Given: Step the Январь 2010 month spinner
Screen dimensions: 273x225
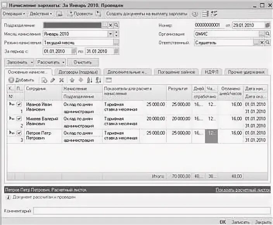Looking at the screenshot, I should (x=116, y=34).
